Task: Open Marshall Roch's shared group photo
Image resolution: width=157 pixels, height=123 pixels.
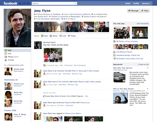Action: (x=53, y=55)
